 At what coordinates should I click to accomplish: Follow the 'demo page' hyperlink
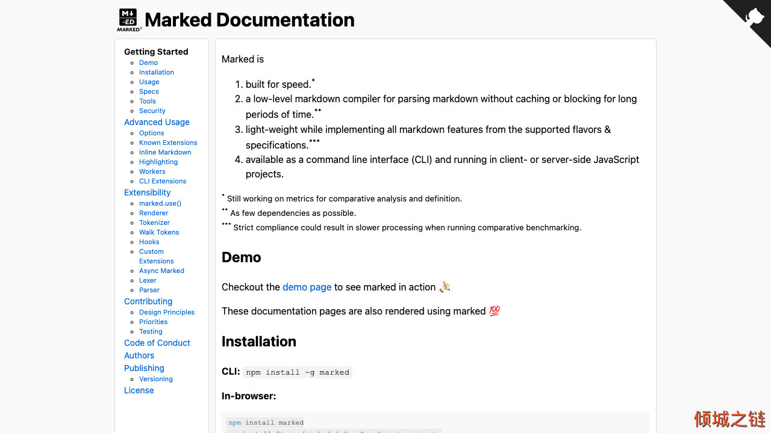[x=307, y=287]
